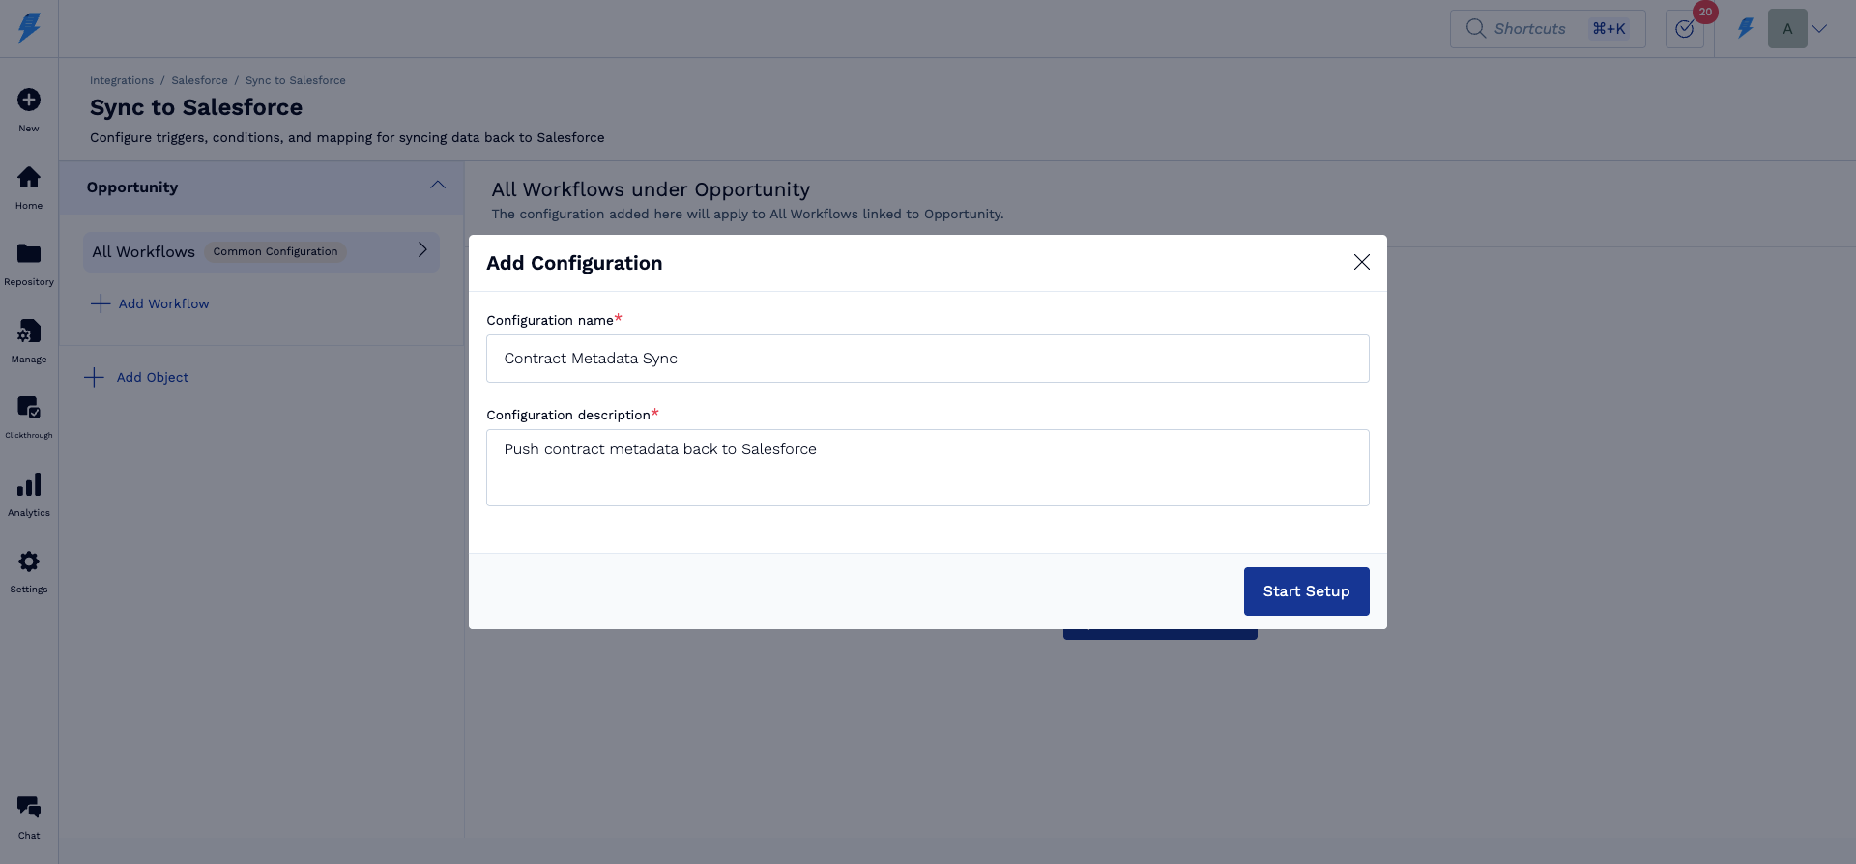Click into the Configuration description box
Viewport: 1856px width, 864px height.
coord(927,468)
